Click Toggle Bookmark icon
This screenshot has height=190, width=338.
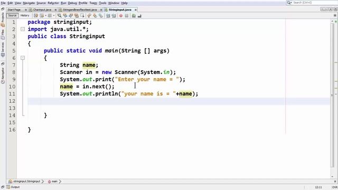tap(101, 16)
